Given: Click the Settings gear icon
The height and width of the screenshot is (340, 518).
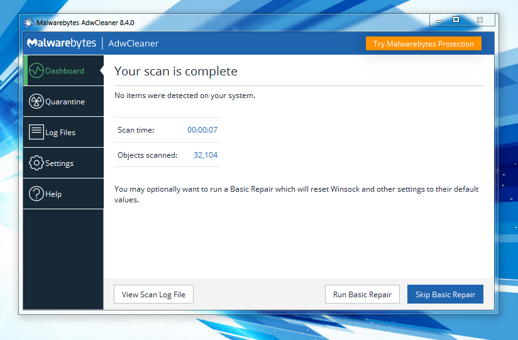Looking at the screenshot, I should click(36, 163).
